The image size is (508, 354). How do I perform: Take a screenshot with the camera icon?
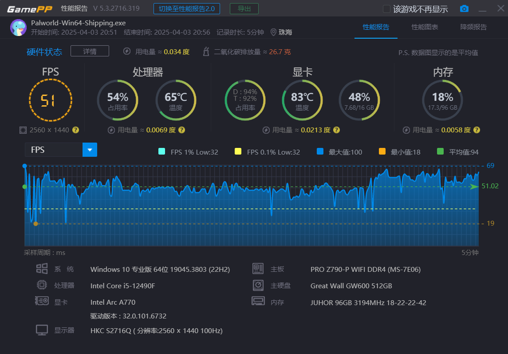pyautogui.click(x=464, y=9)
